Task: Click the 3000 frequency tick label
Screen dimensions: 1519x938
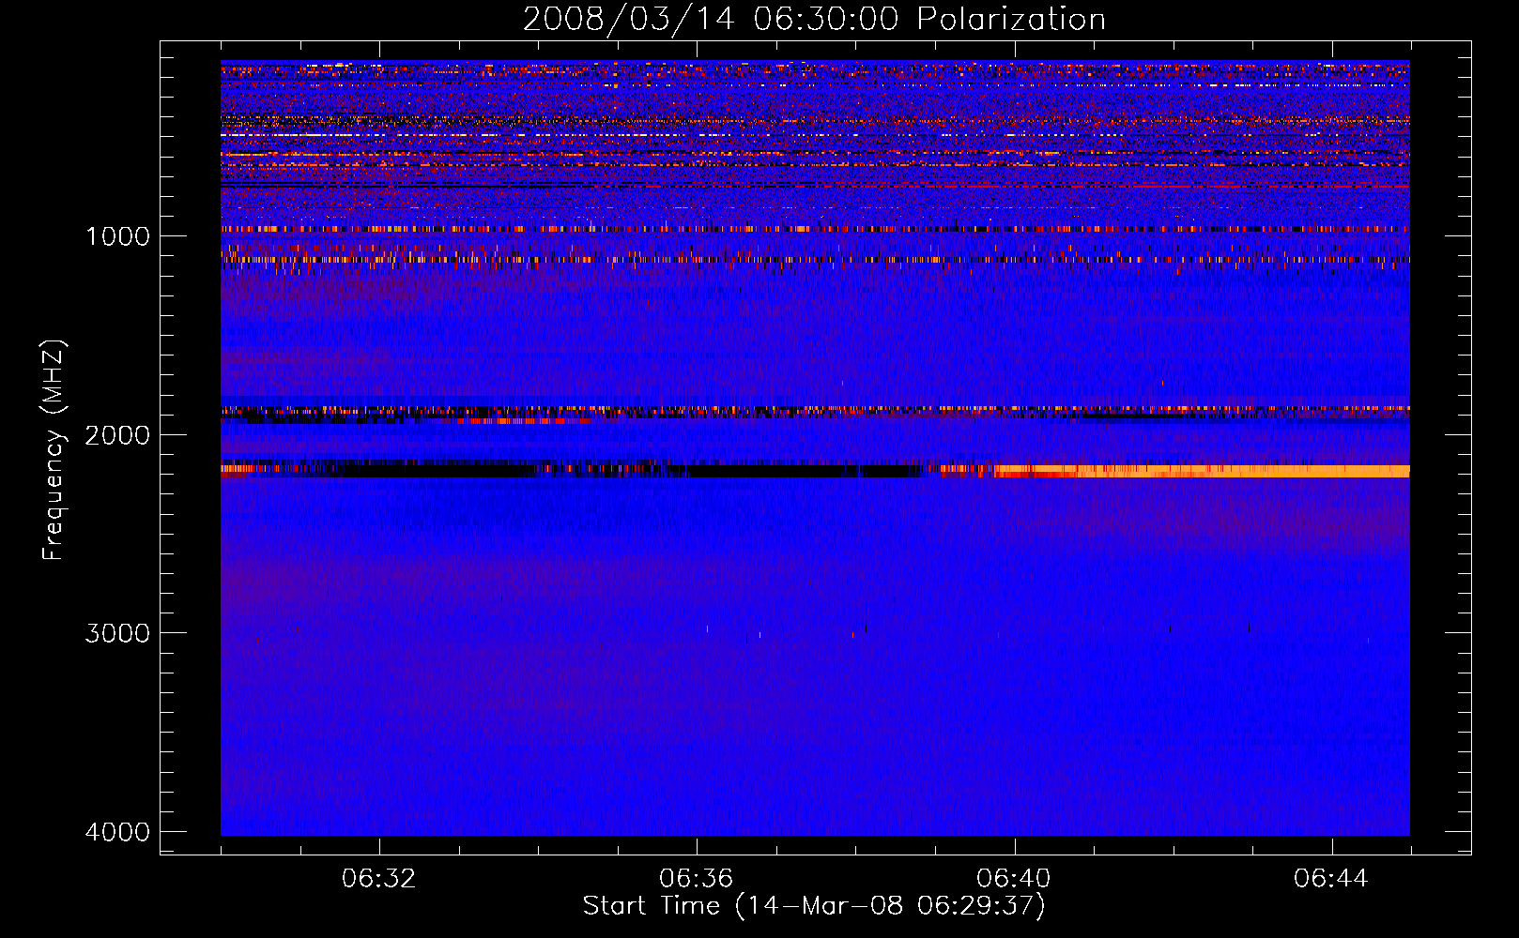Action: click(x=117, y=633)
